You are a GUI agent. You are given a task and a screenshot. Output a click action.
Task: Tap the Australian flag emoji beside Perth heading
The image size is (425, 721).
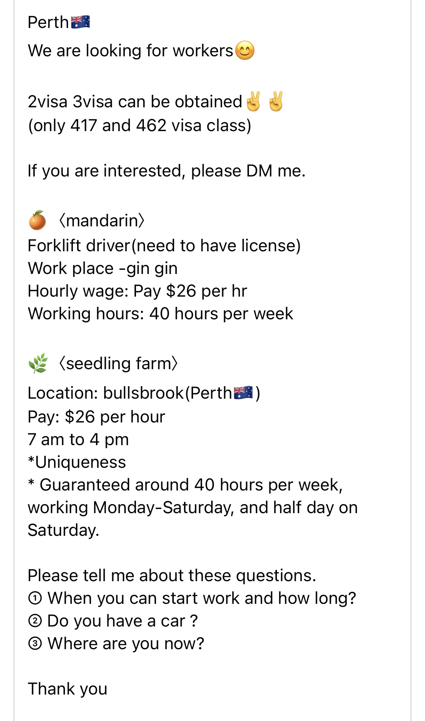[x=80, y=22]
